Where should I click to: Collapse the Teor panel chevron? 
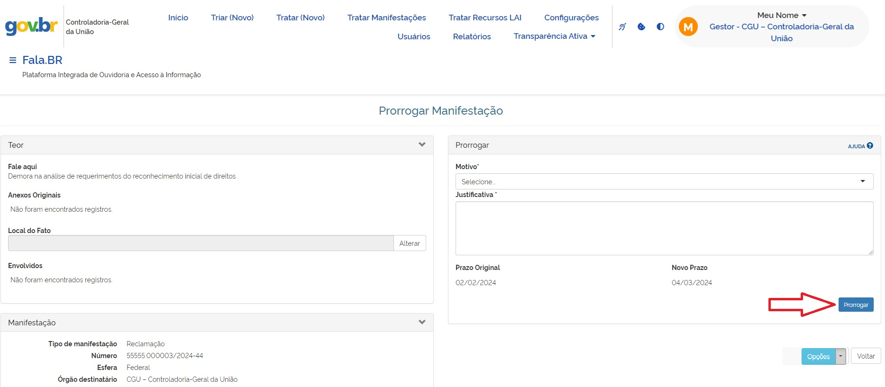[422, 145]
